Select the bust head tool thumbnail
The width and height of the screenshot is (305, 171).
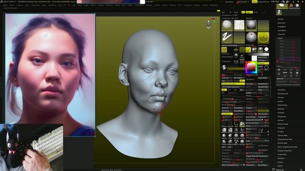coord(279,12)
